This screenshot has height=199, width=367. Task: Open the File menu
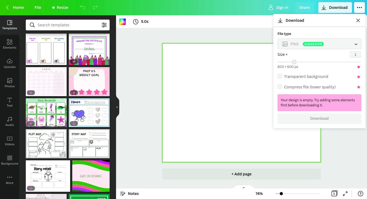pos(38,8)
